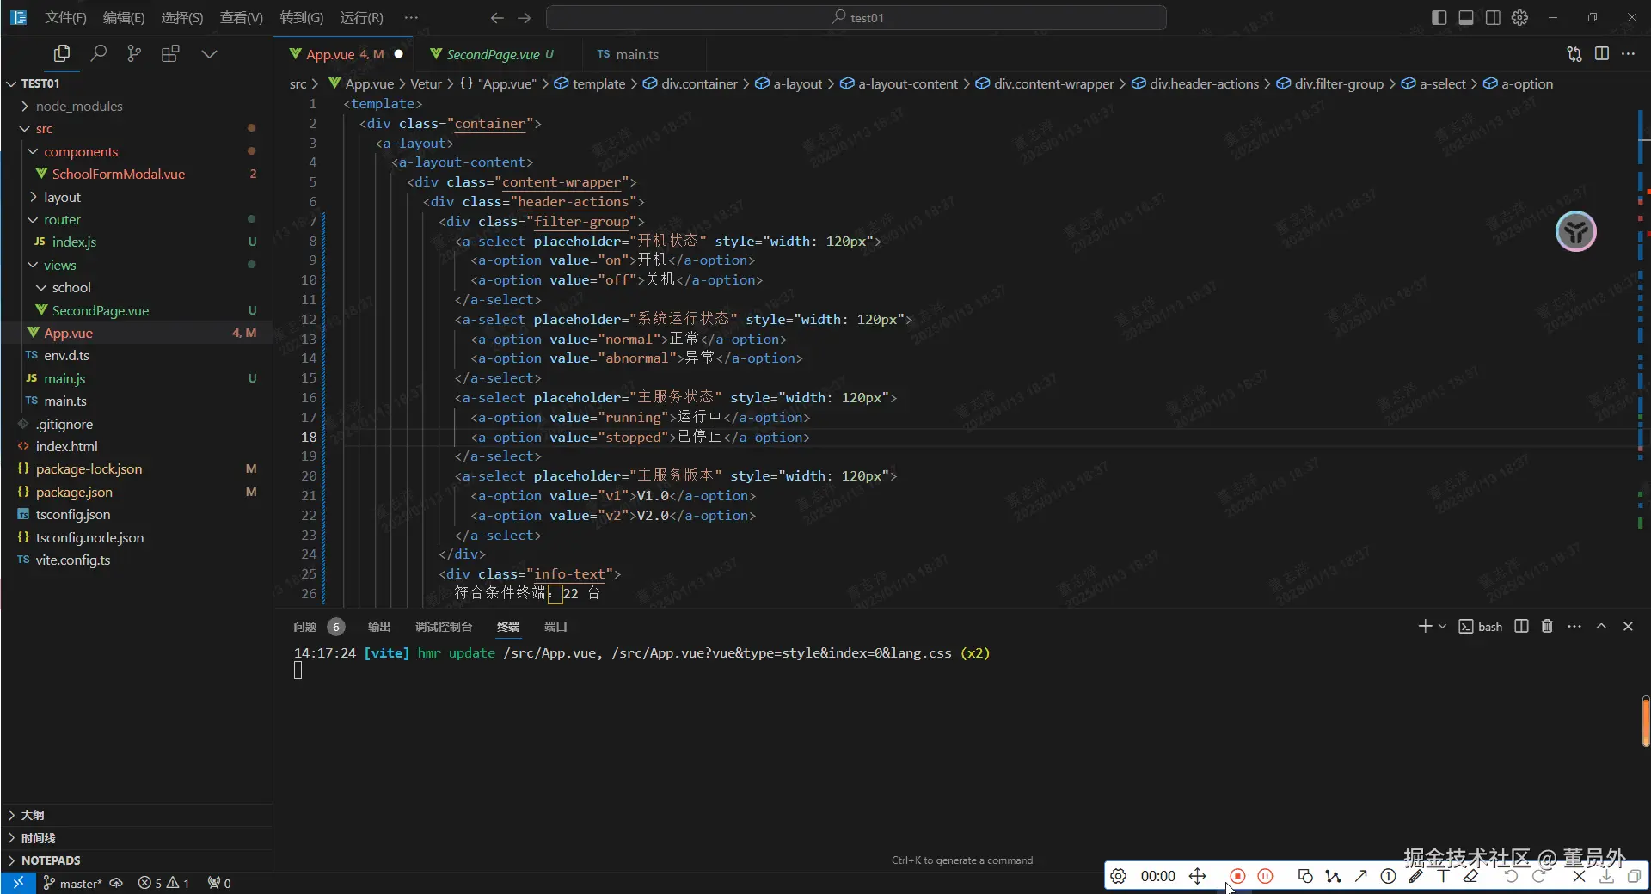The image size is (1651, 894).
Task: Split the editor to the right
Action: [x=1602, y=54]
